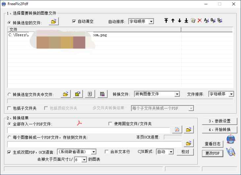Click 校对 button
Screen dimensions: 241x175
pyautogui.click(x=185, y=152)
